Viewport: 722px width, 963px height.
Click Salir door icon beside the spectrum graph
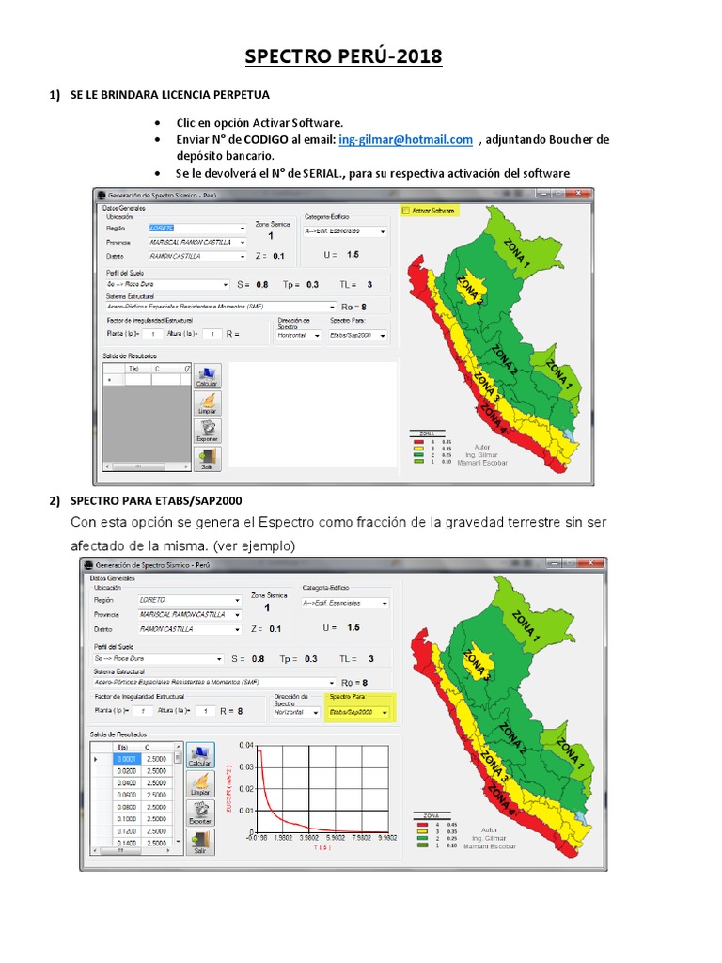click(200, 842)
